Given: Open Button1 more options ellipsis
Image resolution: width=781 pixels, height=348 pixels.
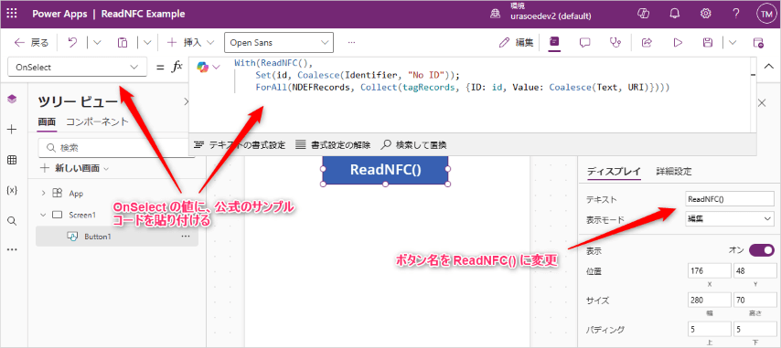Looking at the screenshot, I should pyautogui.click(x=186, y=237).
